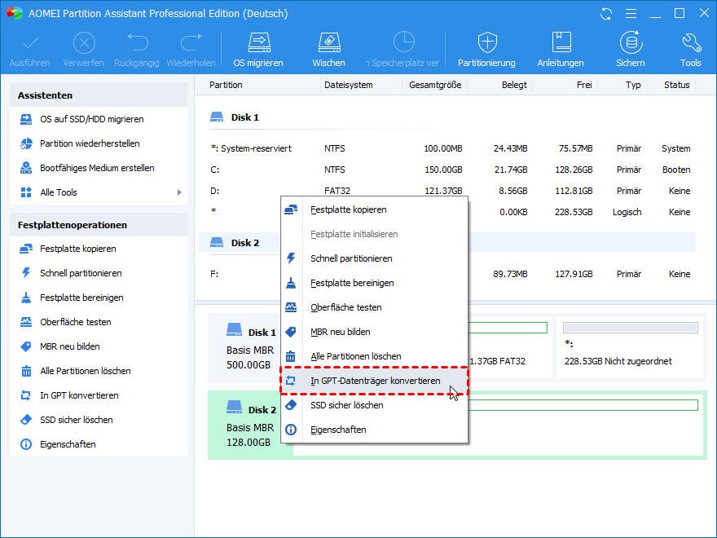Screen dimensions: 717x538
Task: Click Festplatte kopieren in sidebar
Action: [78, 249]
